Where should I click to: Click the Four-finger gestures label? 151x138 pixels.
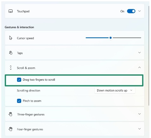pyautogui.click(x=30, y=129)
